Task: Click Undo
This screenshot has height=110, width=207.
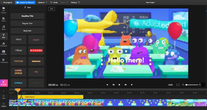Action: (54, 2)
